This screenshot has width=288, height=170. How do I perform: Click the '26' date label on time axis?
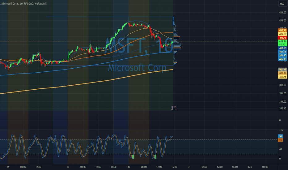[x=8, y=167]
